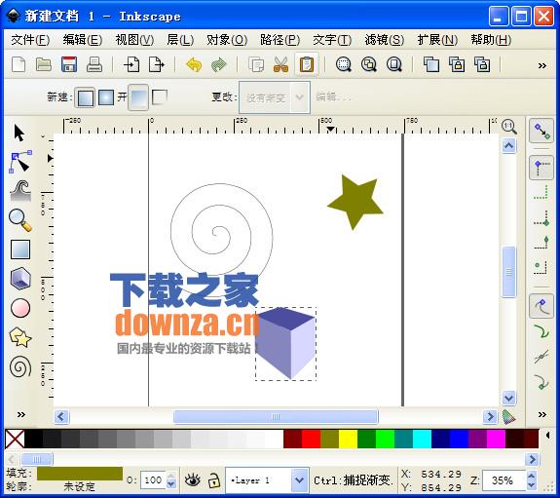Pick the cyan palette swatch
Image resolution: width=560 pixels, height=498 pixels.
422,439
